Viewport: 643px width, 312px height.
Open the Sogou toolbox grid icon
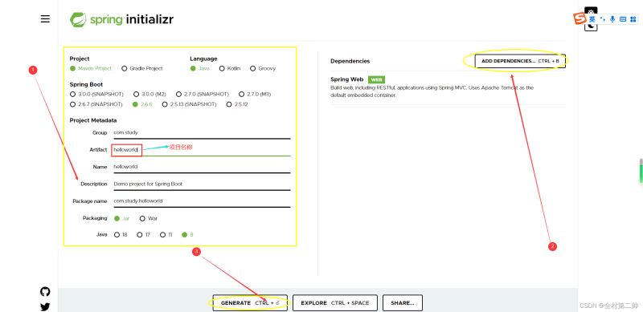[633, 19]
